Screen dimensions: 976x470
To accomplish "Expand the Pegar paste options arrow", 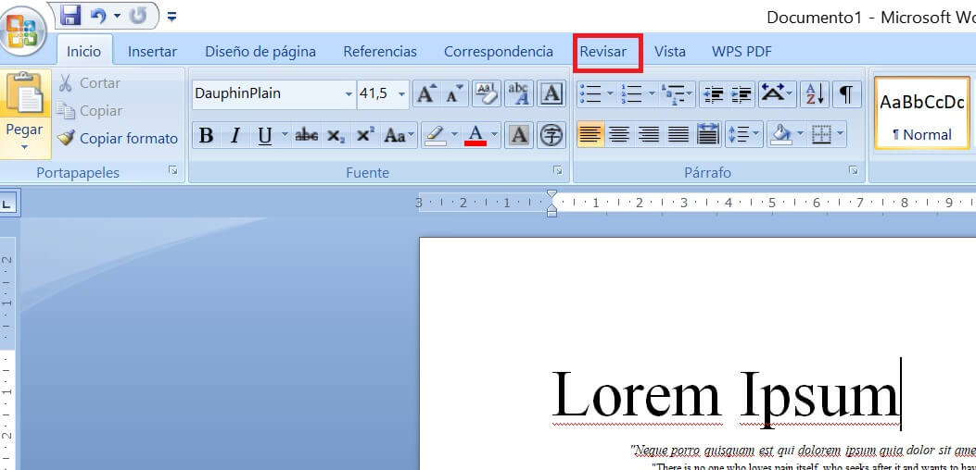I will 25,147.
